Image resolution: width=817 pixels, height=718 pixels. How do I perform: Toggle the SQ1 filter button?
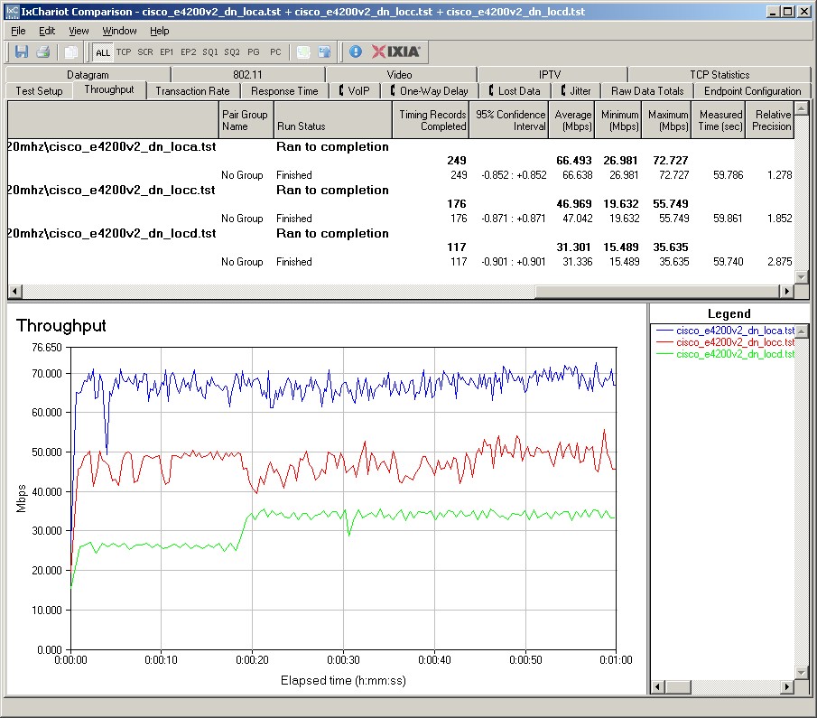coord(210,51)
